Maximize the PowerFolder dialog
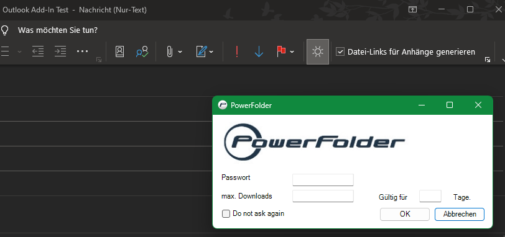The image size is (505, 237). click(450, 105)
